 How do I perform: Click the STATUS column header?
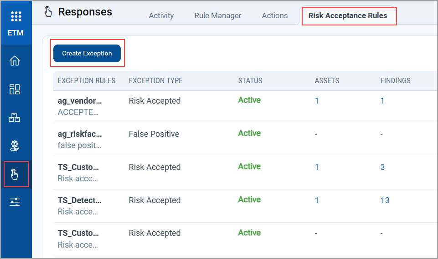250,81
